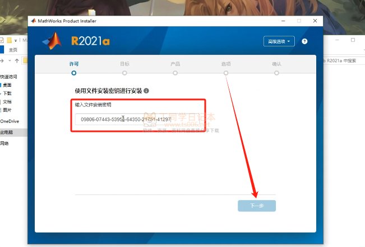This screenshot has width=365, height=247.
Task: Open 图片 folder in Explorer sidebar
Action: click(7, 110)
